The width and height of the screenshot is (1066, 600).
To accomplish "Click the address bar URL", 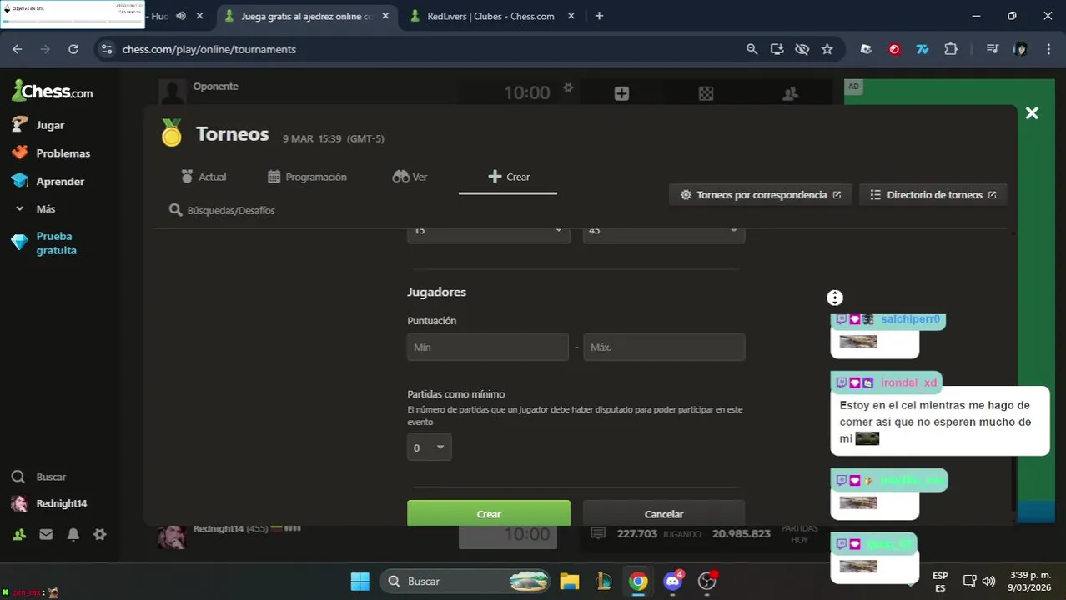I will point(209,49).
